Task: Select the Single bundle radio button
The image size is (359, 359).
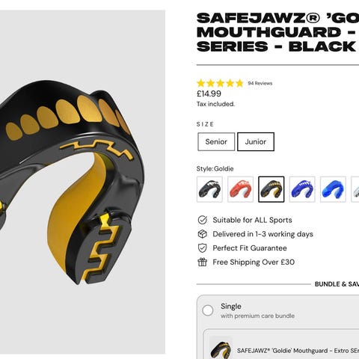Action: [x=208, y=310]
